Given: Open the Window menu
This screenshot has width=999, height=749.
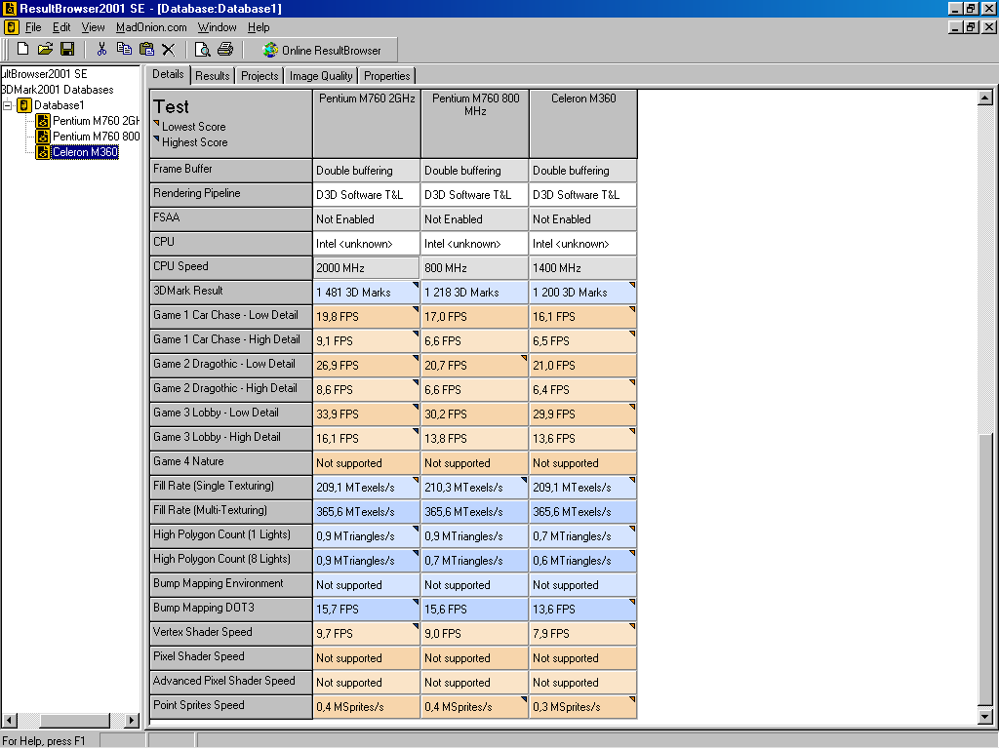Looking at the screenshot, I should (x=217, y=27).
